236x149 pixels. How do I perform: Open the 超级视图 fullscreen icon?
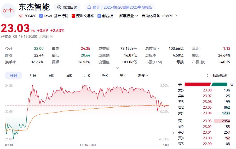click(x=209, y=76)
